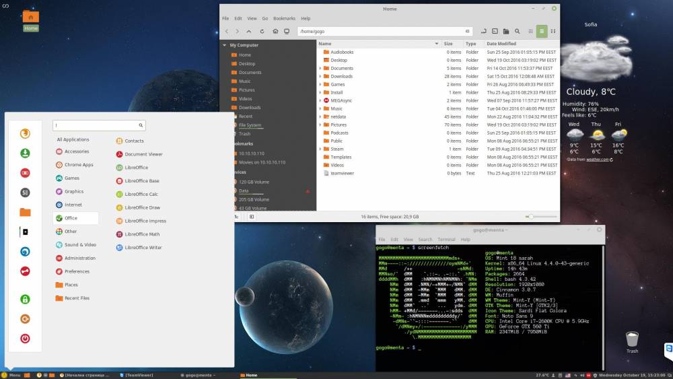Select the Internet category
The image size is (673, 379).
point(73,205)
